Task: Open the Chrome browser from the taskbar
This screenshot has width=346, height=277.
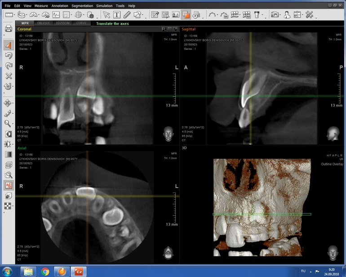Action: pyautogui.click(x=45, y=271)
